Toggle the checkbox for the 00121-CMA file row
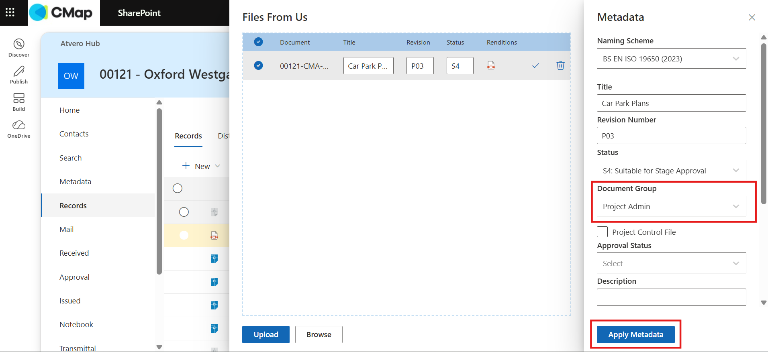 (258, 65)
